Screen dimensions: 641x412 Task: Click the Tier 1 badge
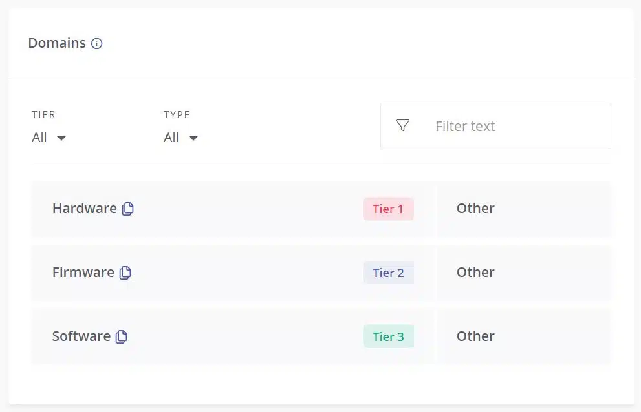coord(388,209)
